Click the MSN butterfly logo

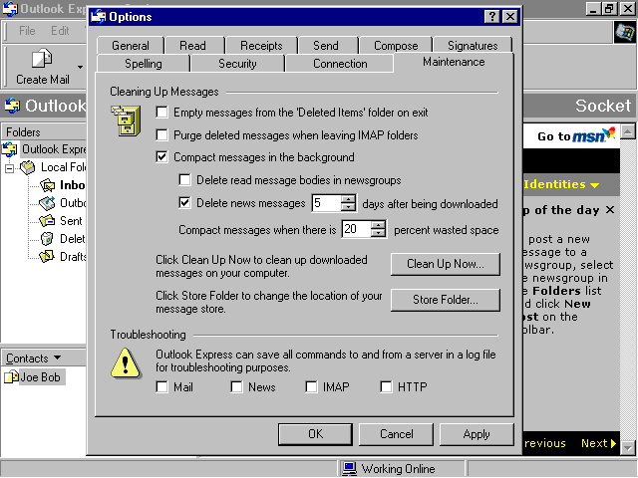tap(609, 132)
